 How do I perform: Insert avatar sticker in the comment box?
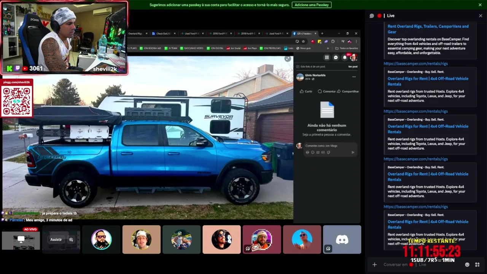pyautogui.click(x=307, y=152)
